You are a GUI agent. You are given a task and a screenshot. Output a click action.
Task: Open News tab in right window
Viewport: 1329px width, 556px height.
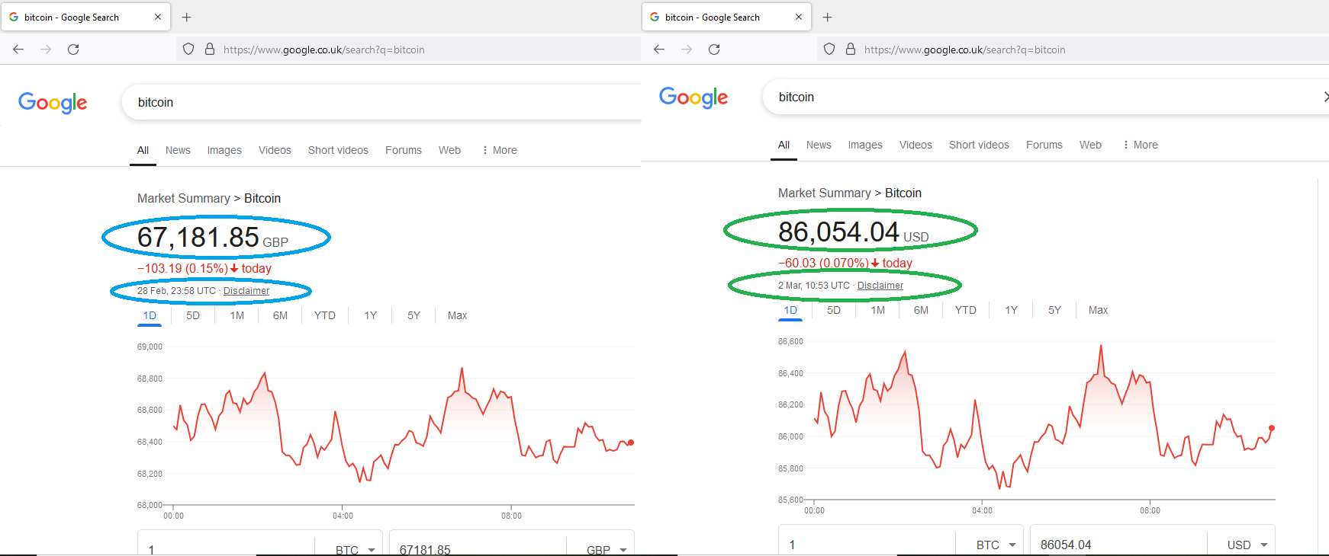pos(819,145)
